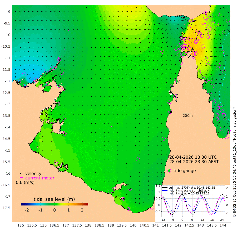Image resolution: width=237 pixels, height=231 pixels.
Task: Click the inset chart x-axis tick "18"
Action: 212,220
